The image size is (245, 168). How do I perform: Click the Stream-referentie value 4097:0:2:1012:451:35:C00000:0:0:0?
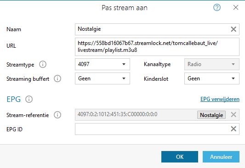(x=118, y=114)
